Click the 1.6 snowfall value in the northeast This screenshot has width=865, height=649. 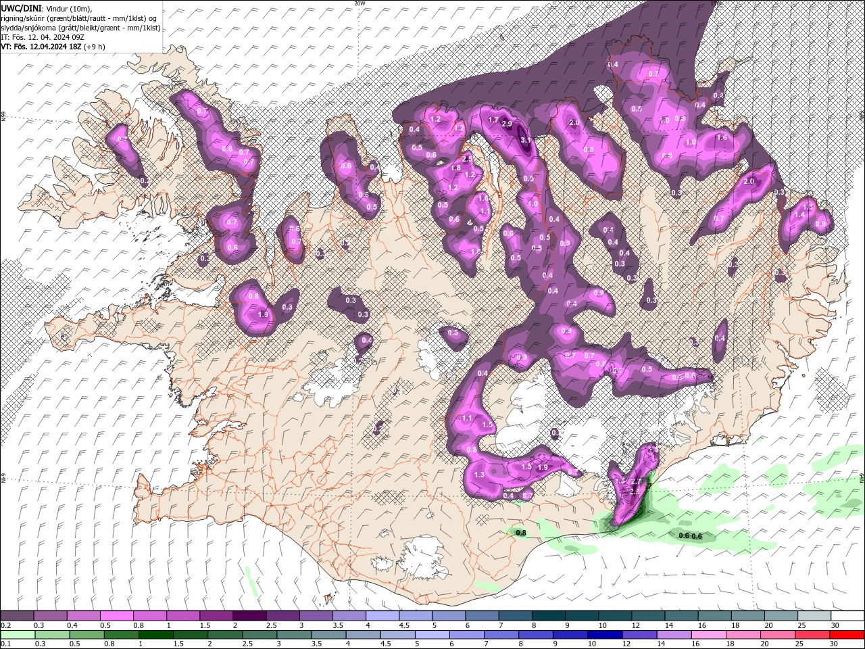point(722,137)
